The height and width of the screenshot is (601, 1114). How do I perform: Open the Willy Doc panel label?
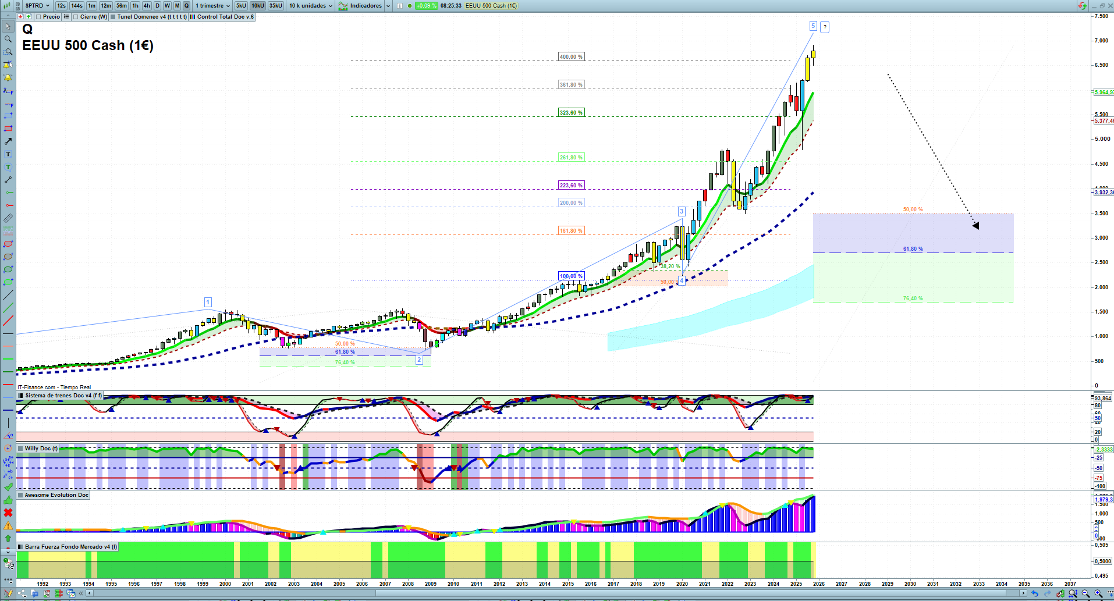[38, 449]
